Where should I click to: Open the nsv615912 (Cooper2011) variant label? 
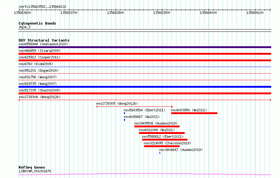tap(40, 57)
